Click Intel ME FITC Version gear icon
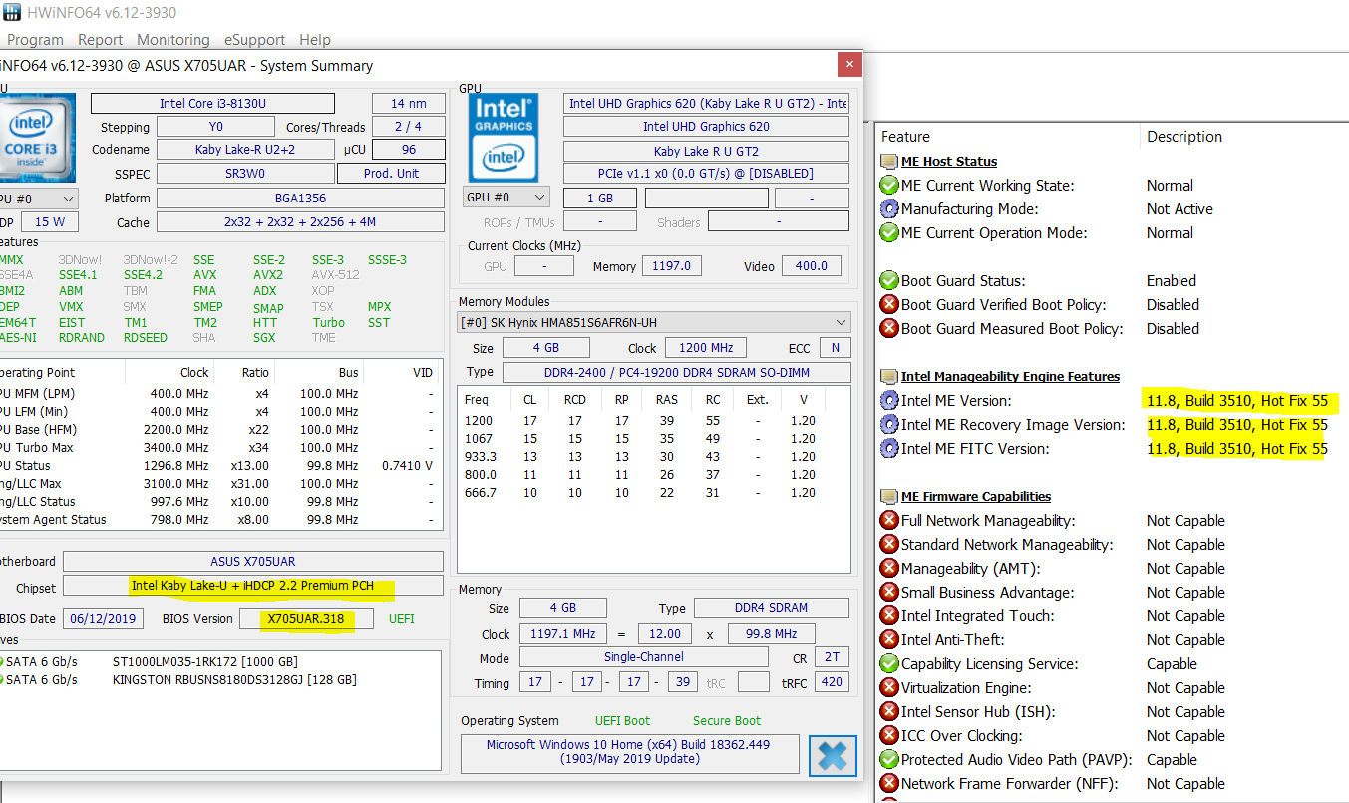 pyautogui.click(x=889, y=449)
